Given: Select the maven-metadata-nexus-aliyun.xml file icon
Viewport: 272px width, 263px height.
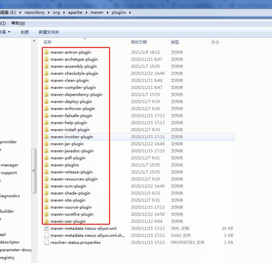Looking at the screenshot, I should [46, 228].
